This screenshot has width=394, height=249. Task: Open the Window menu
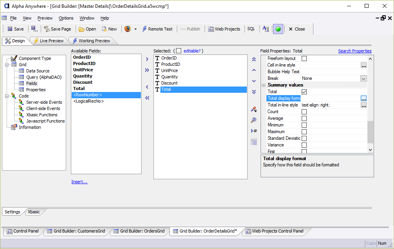[x=87, y=18]
